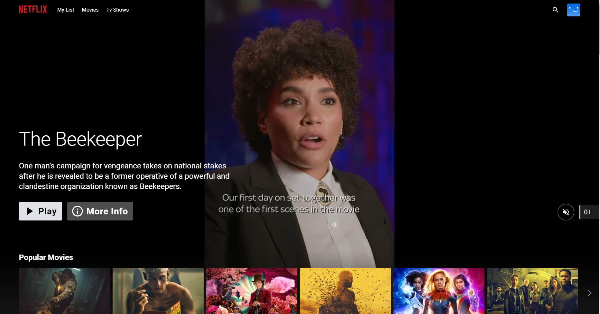Unmute the trailer audio
Viewport: 600px width, 314px height.
566,212
